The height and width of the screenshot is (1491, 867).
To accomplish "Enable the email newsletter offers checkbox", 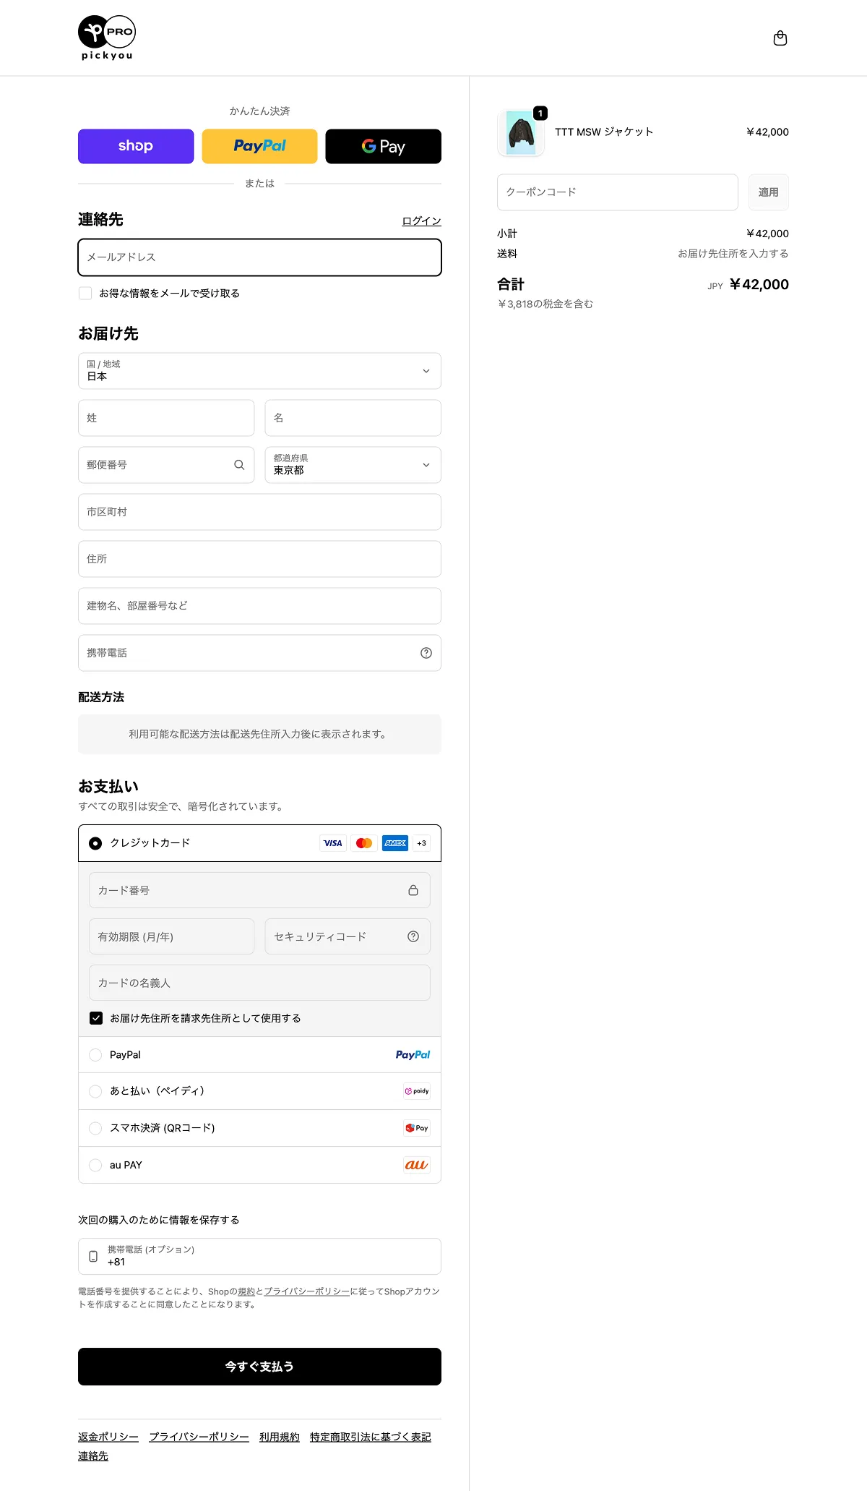I will pyautogui.click(x=85, y=294).
